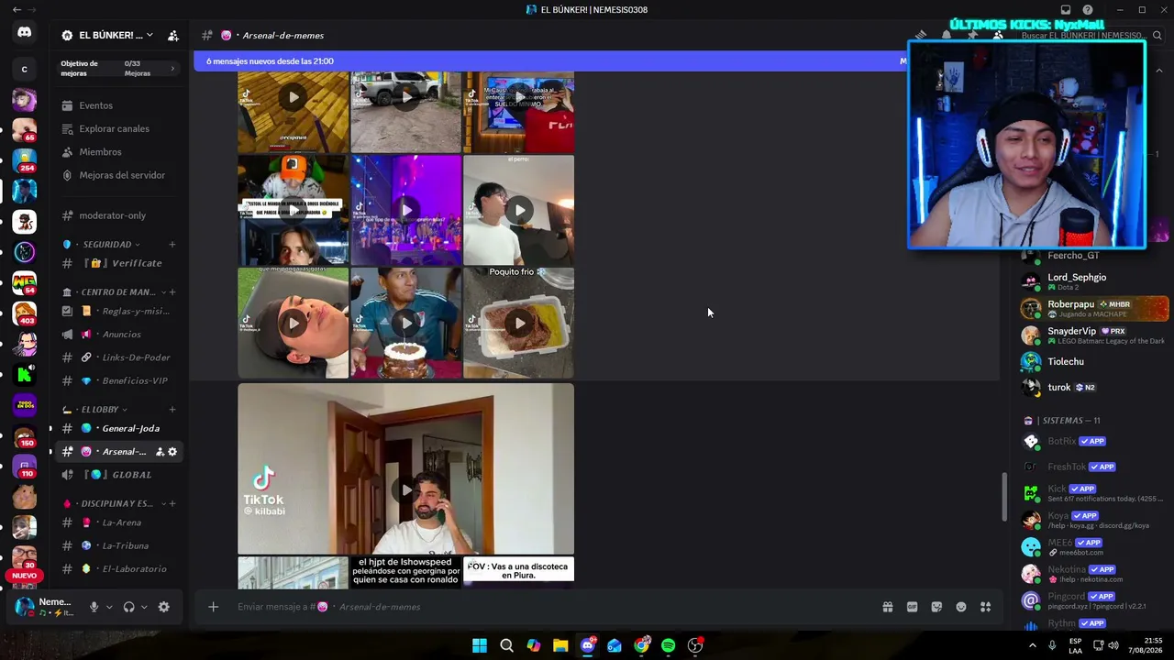Create a channel in the SEGURIDAD category
1174x660 pixels.
click(x=172, y=245)
